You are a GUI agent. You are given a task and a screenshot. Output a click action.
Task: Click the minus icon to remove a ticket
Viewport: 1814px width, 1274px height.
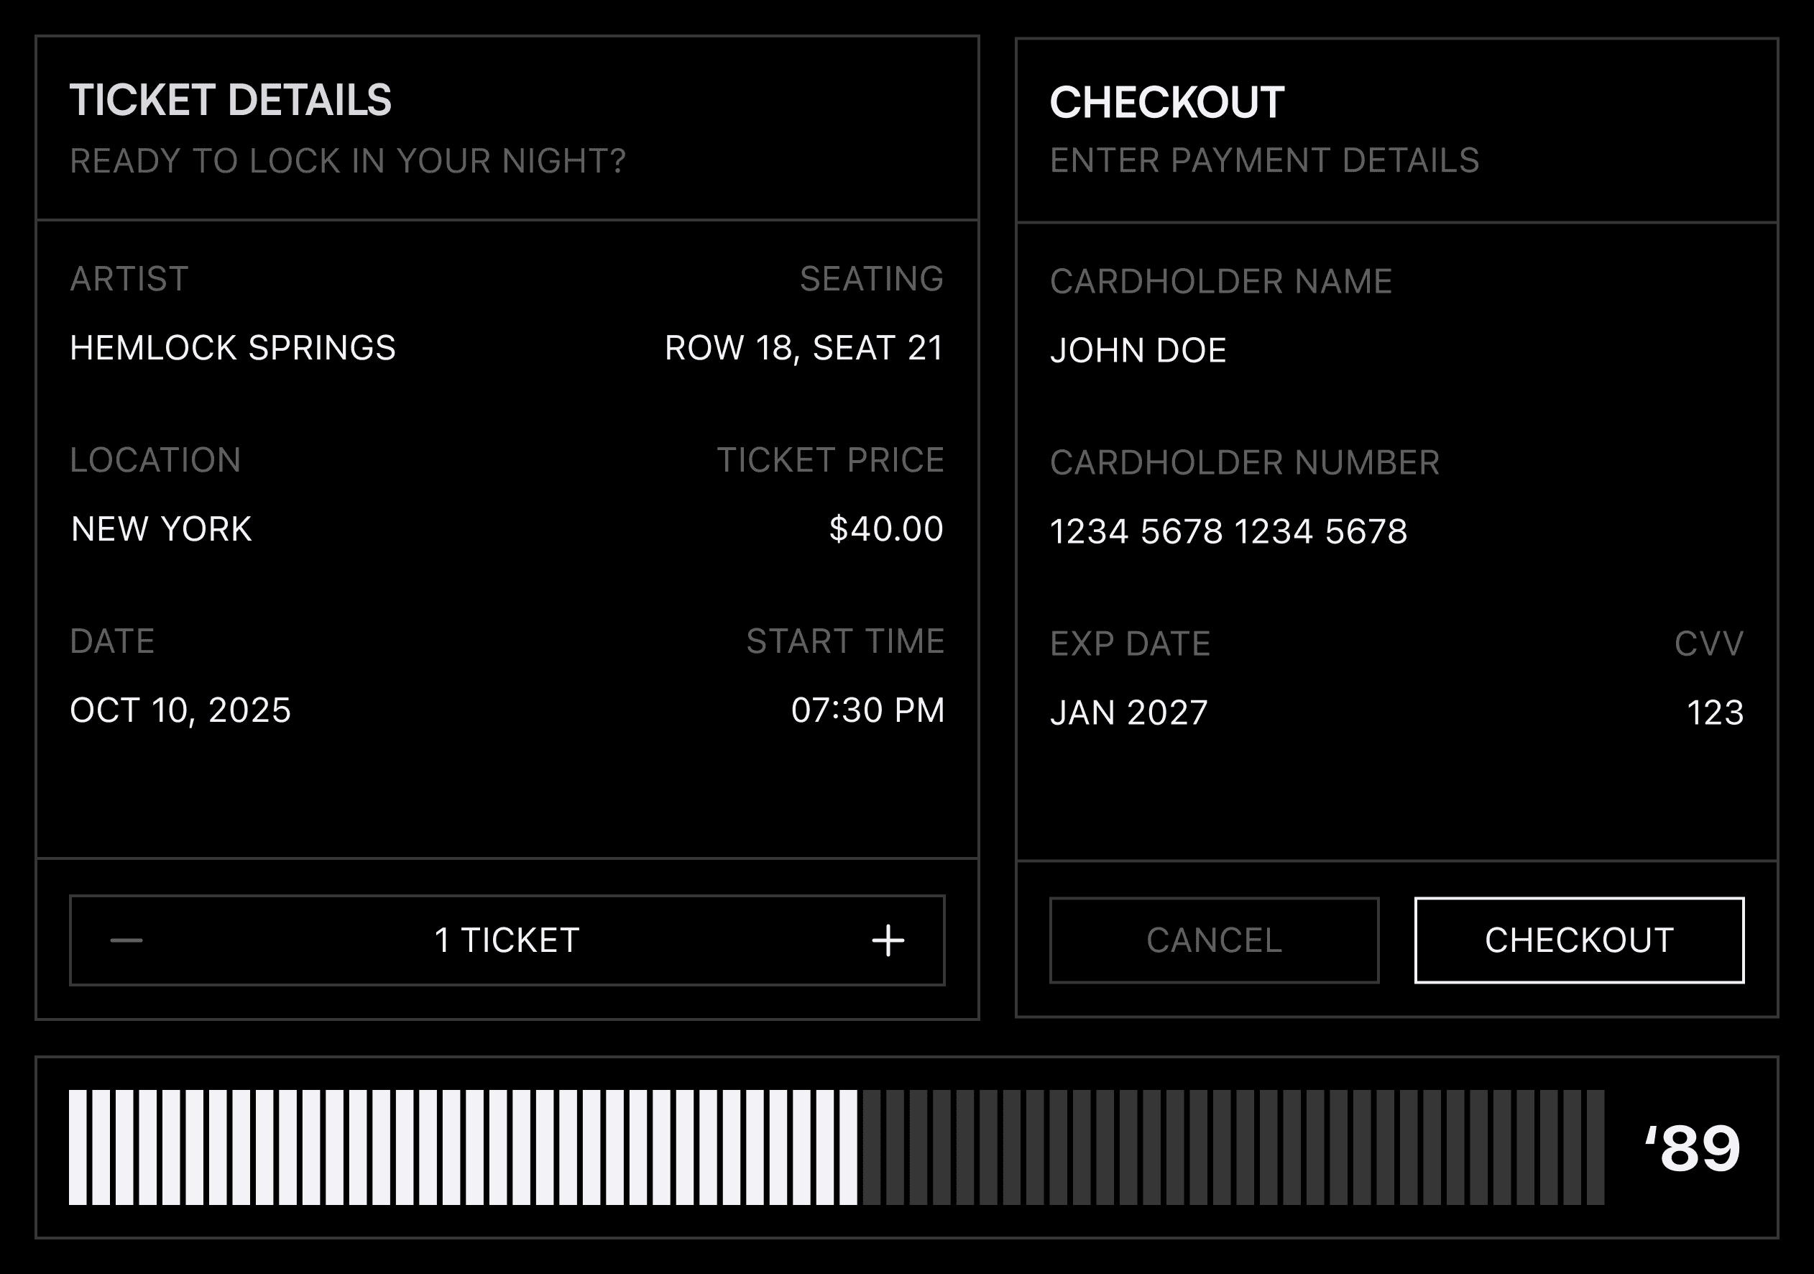click(x=126, y=940)
